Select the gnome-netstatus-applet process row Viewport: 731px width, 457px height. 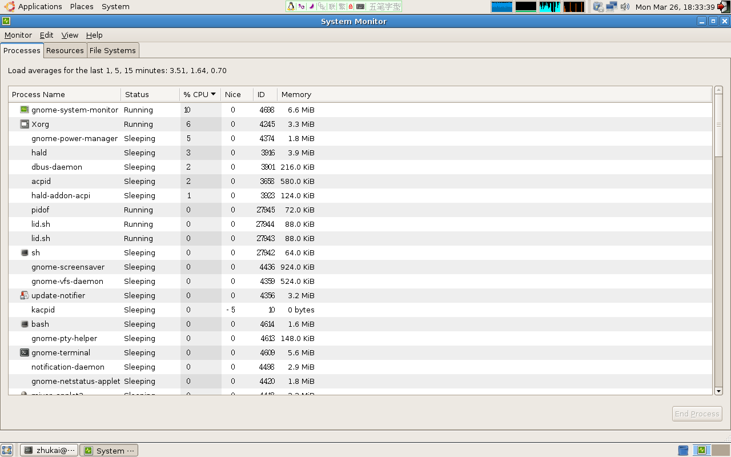click(x=360, y=381)
